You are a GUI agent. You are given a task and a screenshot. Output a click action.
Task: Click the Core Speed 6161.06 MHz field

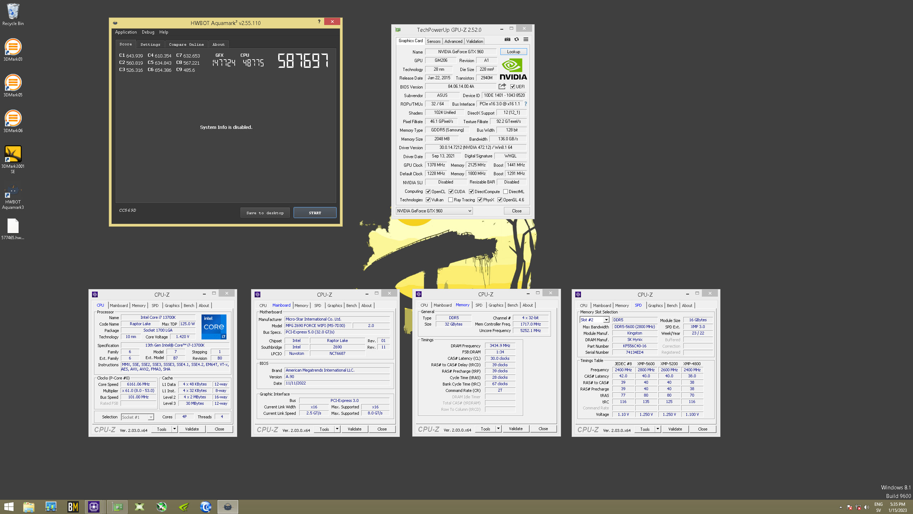click(x=138, y=384)
